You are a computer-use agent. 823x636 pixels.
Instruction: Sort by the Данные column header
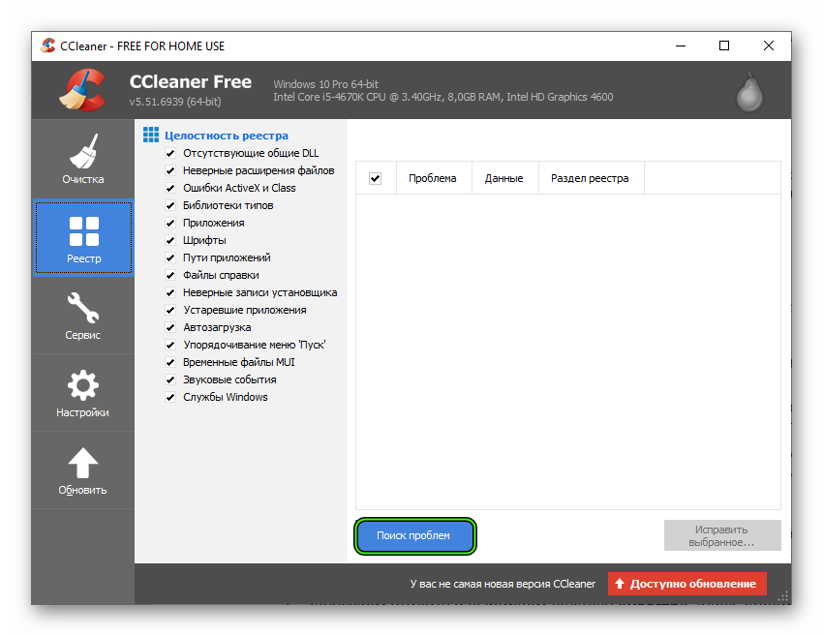pos(503,178)
